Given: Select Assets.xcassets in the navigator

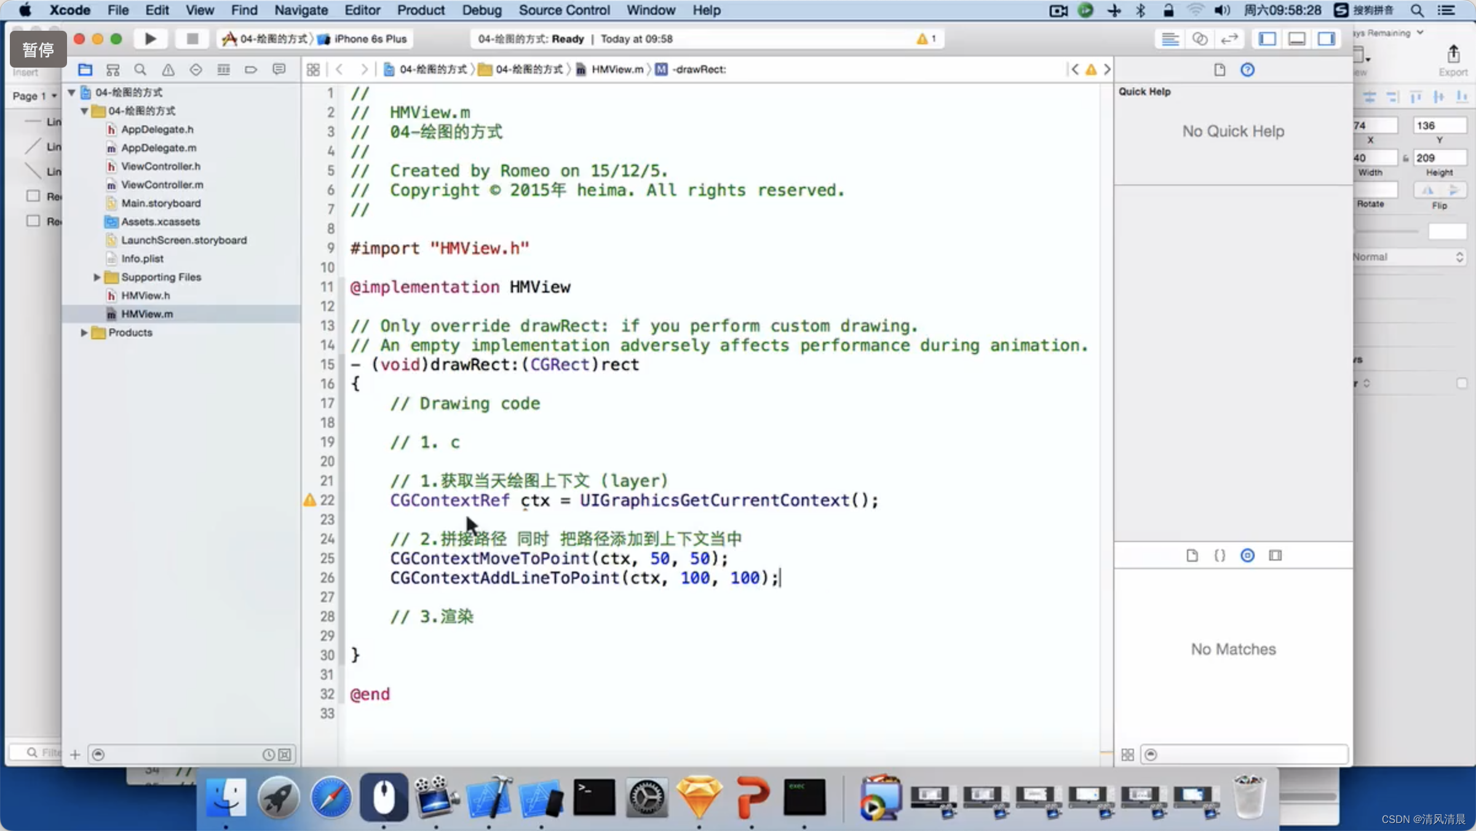Looking at the screenshot, I should pos(181,222).
